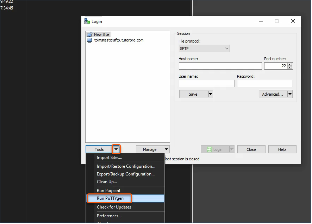Select Run PuTTYgen in Tools menu

[x=125, y=199]
